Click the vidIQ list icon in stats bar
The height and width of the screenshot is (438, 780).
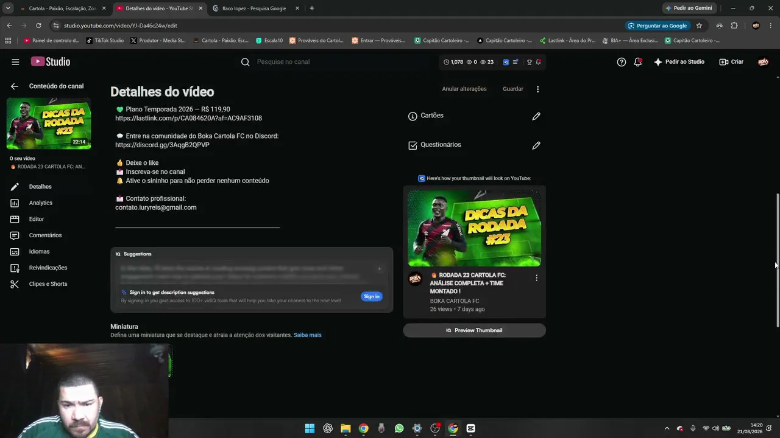pyautogui.click(x=516, y=62)
